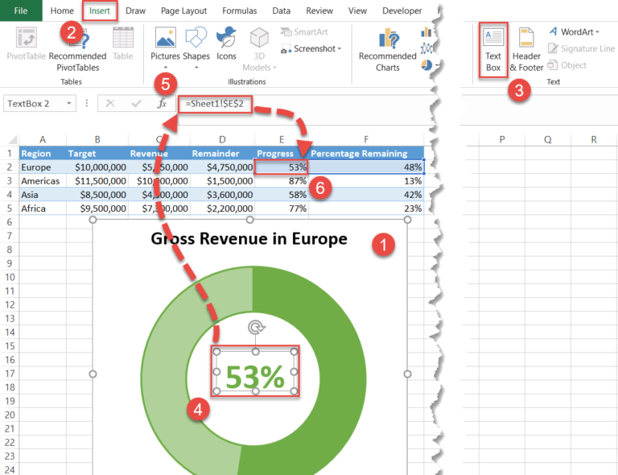The image size is (618, 475).
Task: Open the Screenshot dropdown
Action: point(312,49)
